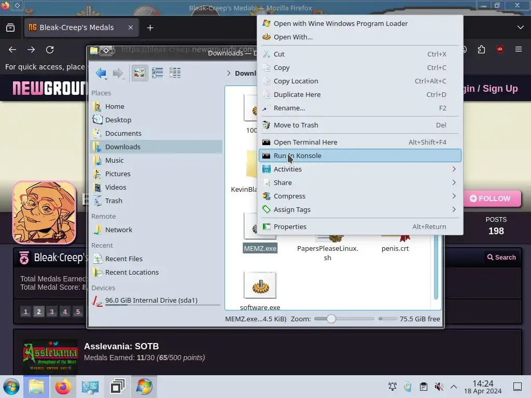Open Documents in Places sidebar
The height and width of the screenshot is (398, 531).
pos(157,133)
